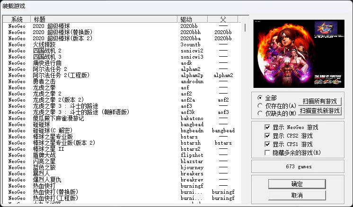Click driver name bakatono
Image resolution: width=353 pixels, height=207 pixels.
pos(192,118)
